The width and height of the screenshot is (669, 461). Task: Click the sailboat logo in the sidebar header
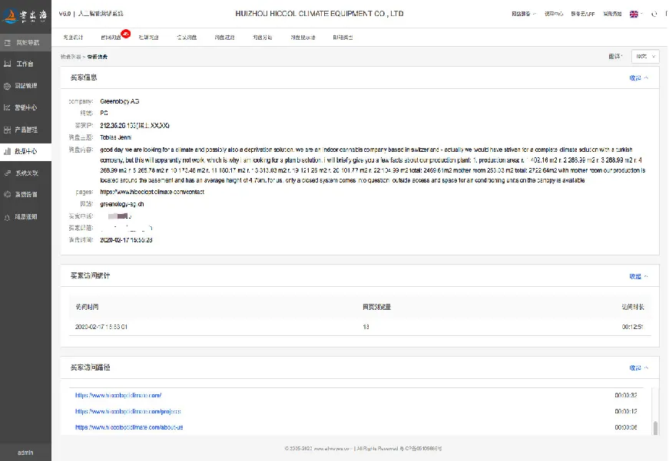pos(9,15)
